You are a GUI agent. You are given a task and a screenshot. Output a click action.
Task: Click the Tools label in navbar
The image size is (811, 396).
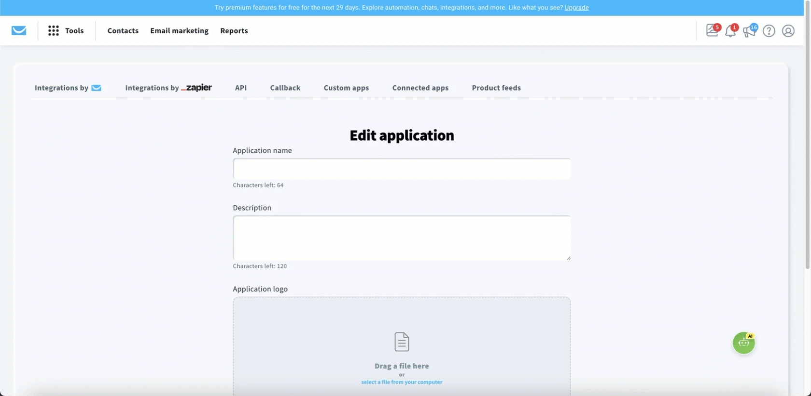(x=74, y=31)
